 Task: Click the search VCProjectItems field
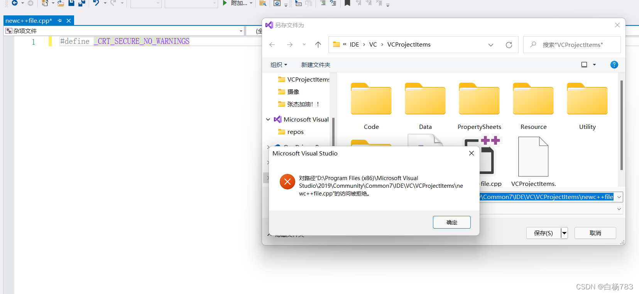pyautogui.click(x=572, y=45)
